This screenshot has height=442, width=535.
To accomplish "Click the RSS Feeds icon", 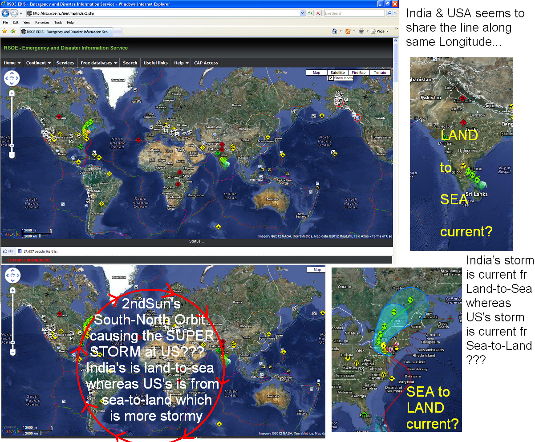I will pyautogui.click(x=348, y=31).
